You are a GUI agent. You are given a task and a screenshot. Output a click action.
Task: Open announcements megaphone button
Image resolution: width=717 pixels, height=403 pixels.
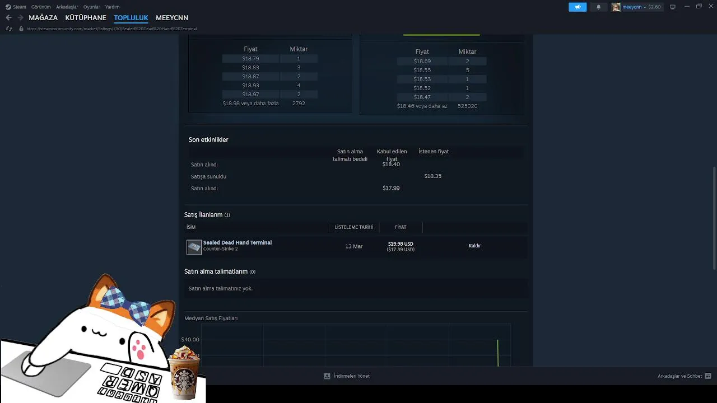tap(578, 7)
